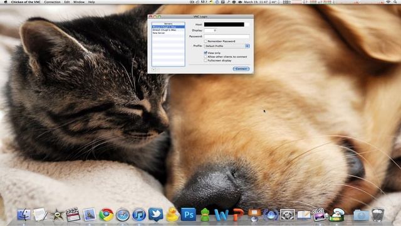Enable the Remember Password checkbox
The image size is (401, 226).
click(206, 41)
